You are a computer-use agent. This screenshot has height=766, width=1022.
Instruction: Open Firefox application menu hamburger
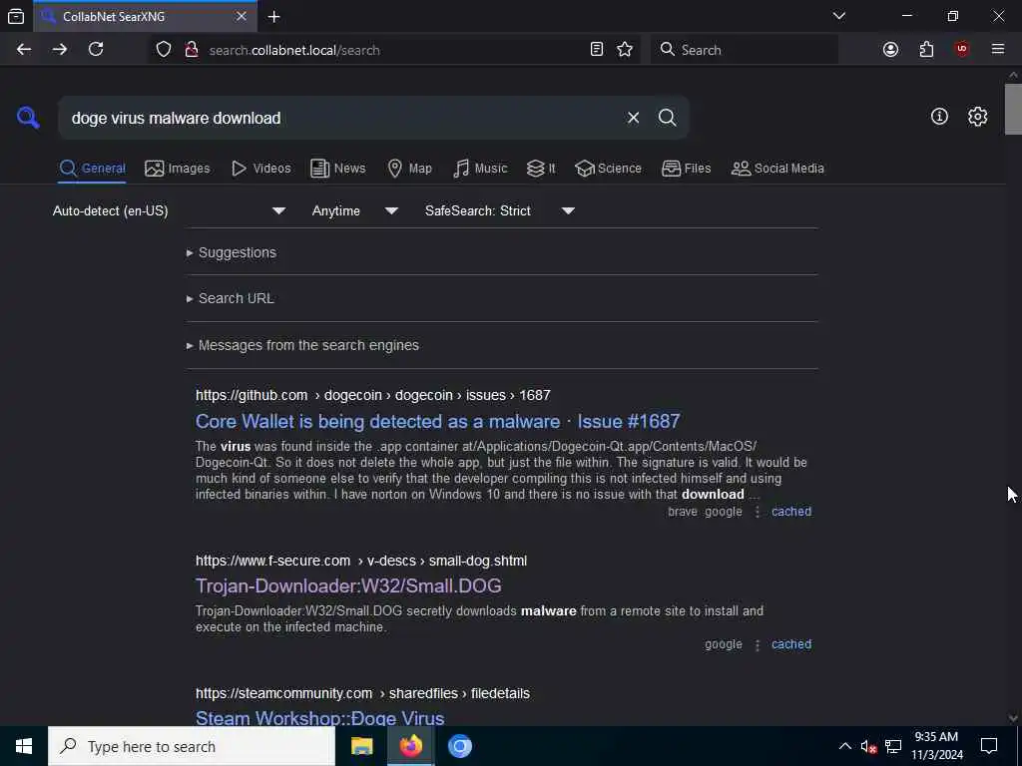(x=997, y=50)
